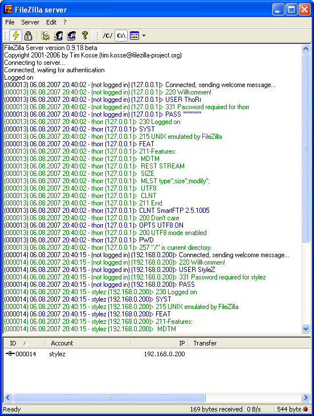
Task: Expand the dropdown arrow beside grid icon
Action: 144,35
